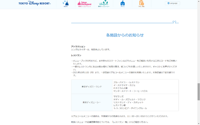200x125 pixels.
Task: Click センターストリート・コーヒーハウス in the table
Action: tap(131, 91)
